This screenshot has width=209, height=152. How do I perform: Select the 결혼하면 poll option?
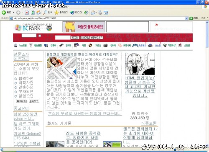(15, 88)
